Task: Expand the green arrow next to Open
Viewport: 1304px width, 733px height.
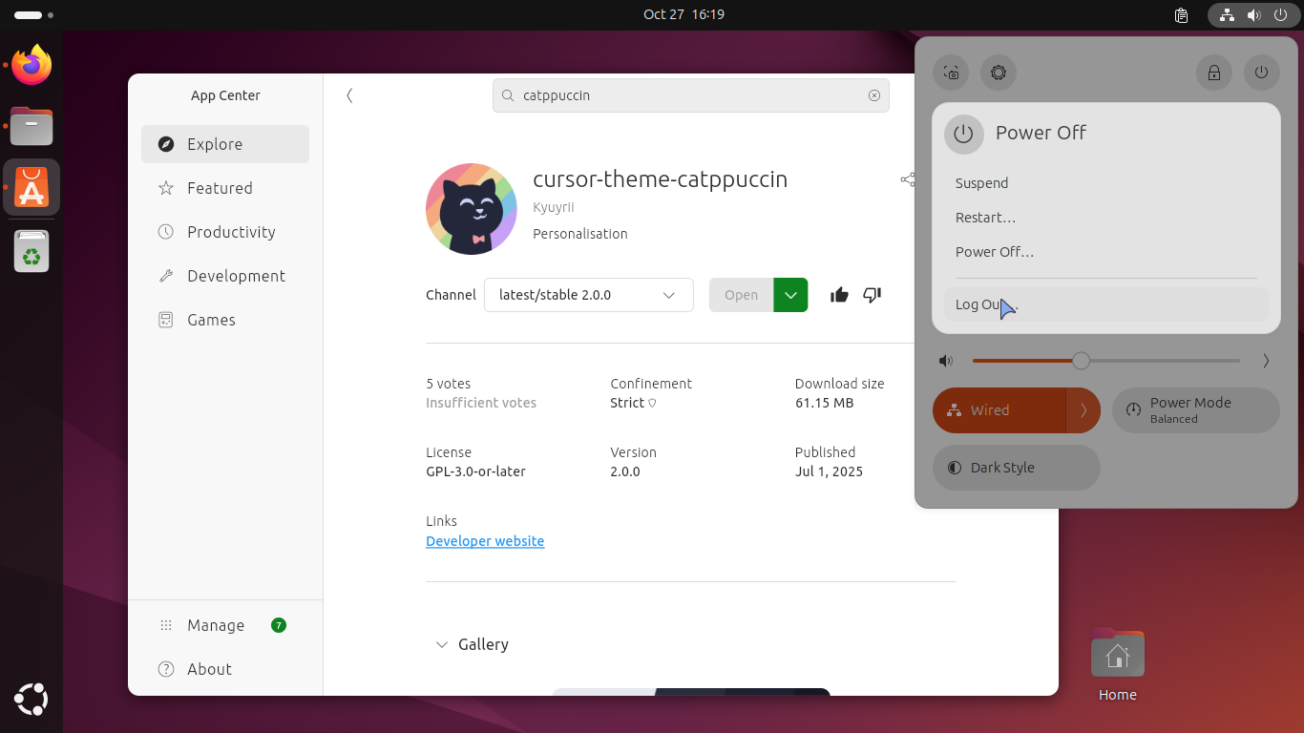Action: [790, 295]
